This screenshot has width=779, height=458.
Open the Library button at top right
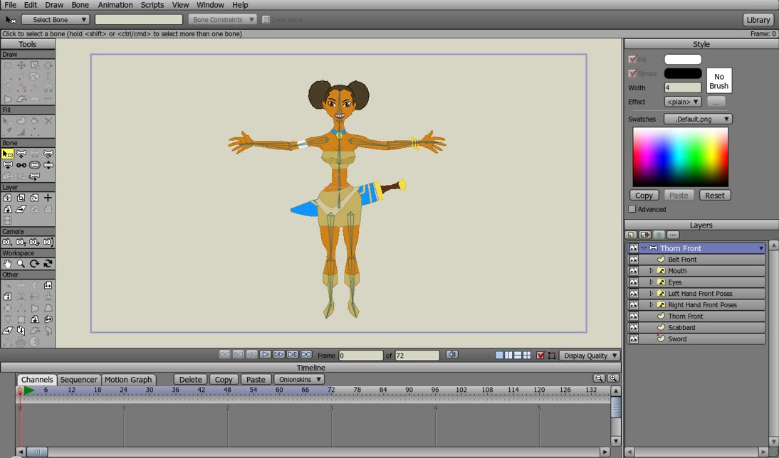758,20
